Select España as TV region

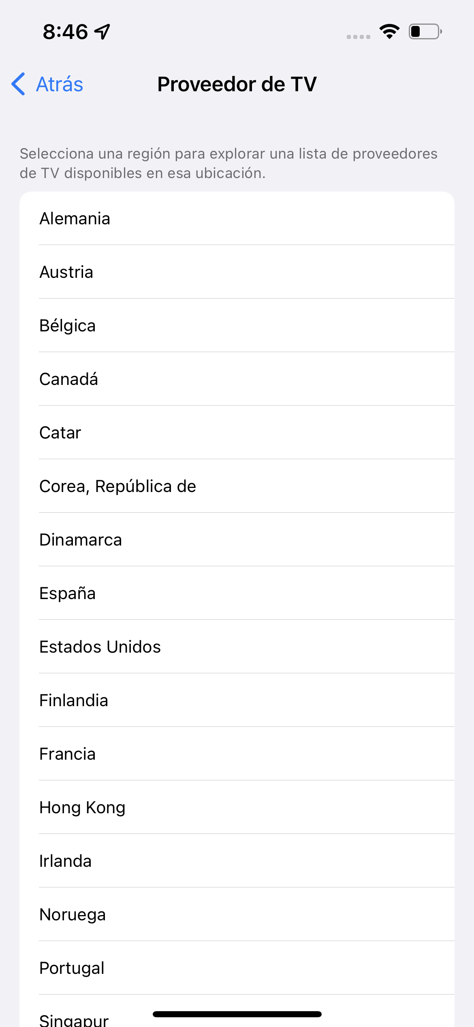point(237,593)
